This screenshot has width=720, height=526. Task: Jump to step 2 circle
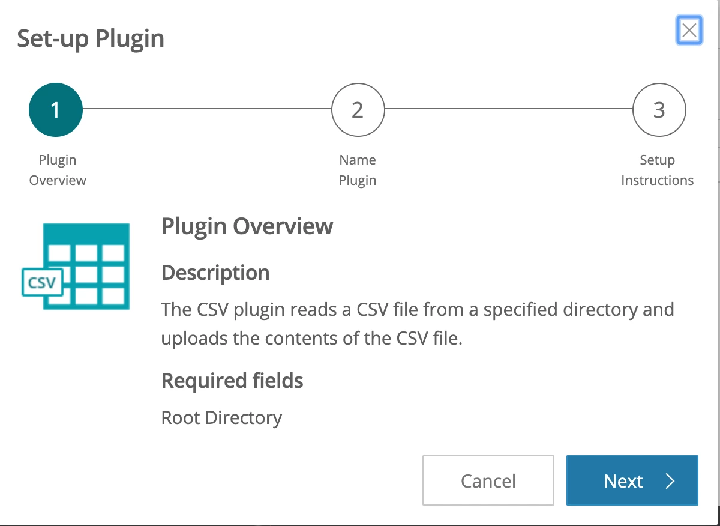pyautogui.click(x=358, y=110)
